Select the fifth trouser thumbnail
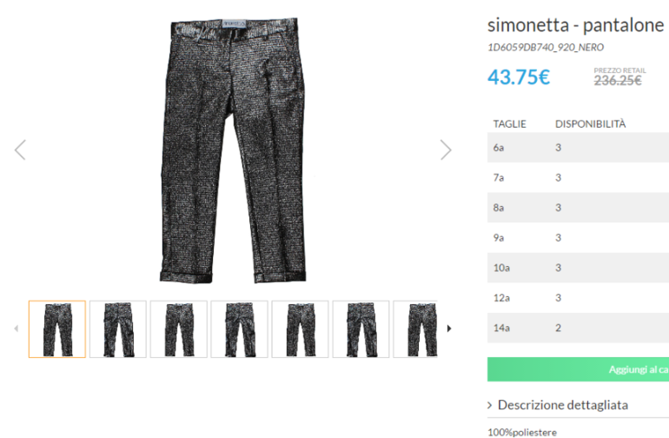This screenshot has height=438, width=669. pyautogui.click(x=301, y=329)
